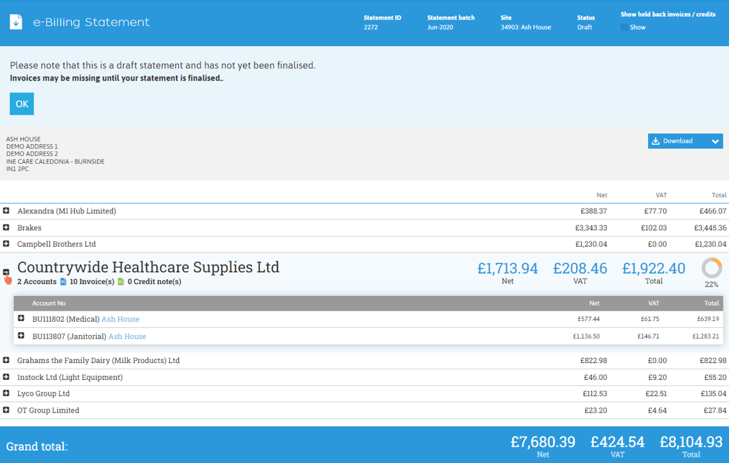Click the 22% donut progress chart
This screenshot has width=729, height=463.
point(712,268)
